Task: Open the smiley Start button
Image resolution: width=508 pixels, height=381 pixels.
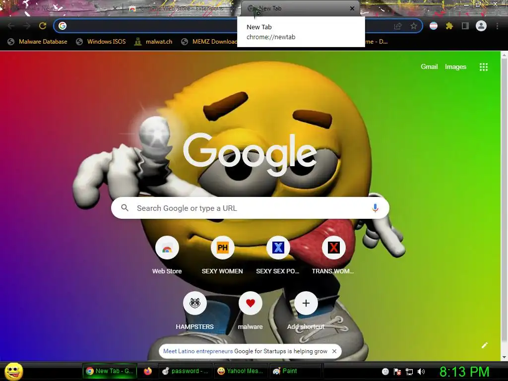Action: pos(13,371)
